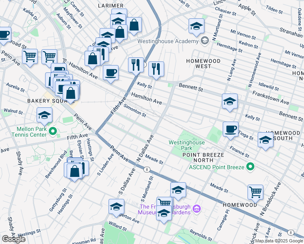
Task: Select the school marker at Homewood South
Action: coord(266,141)
